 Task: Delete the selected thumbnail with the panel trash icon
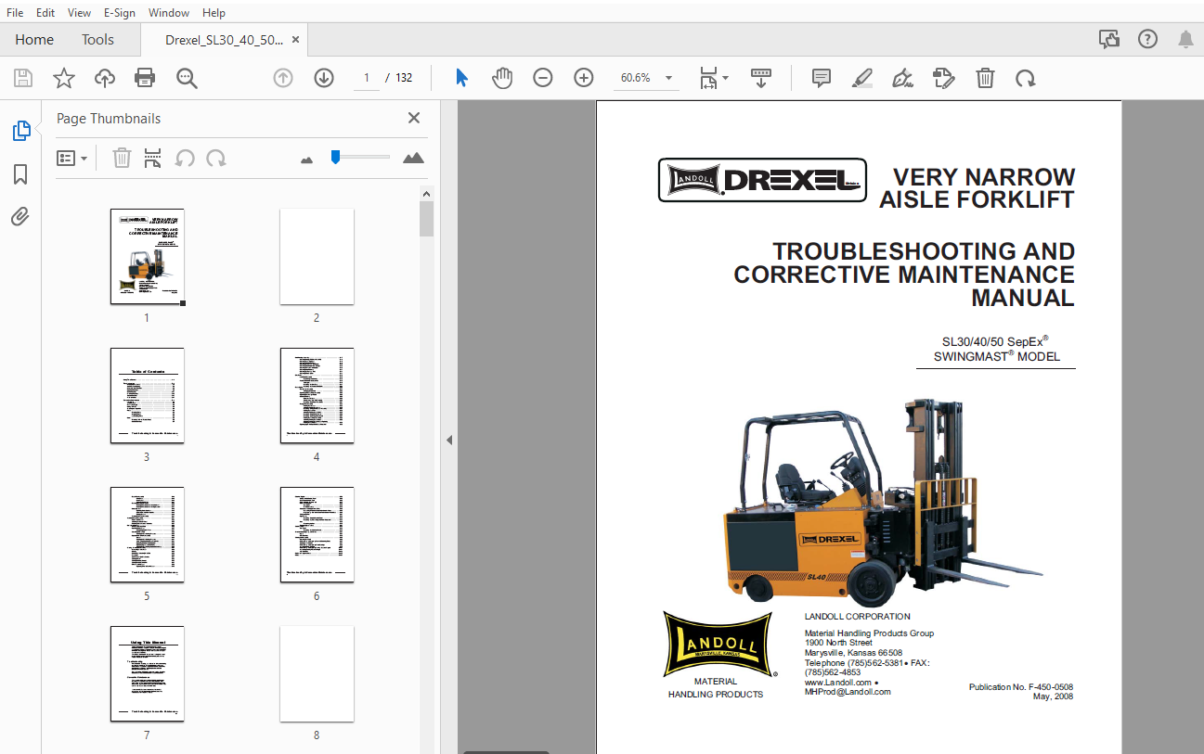122,158
